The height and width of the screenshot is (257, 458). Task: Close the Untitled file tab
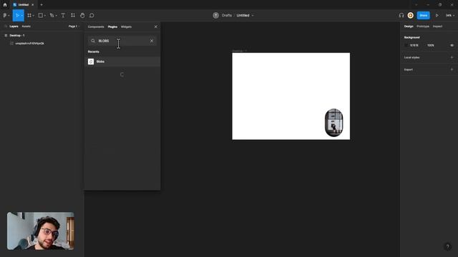pos(32,5)
